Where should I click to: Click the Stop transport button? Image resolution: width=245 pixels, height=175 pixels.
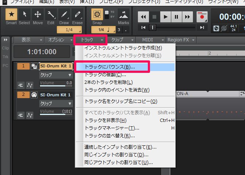pos(154,17)
